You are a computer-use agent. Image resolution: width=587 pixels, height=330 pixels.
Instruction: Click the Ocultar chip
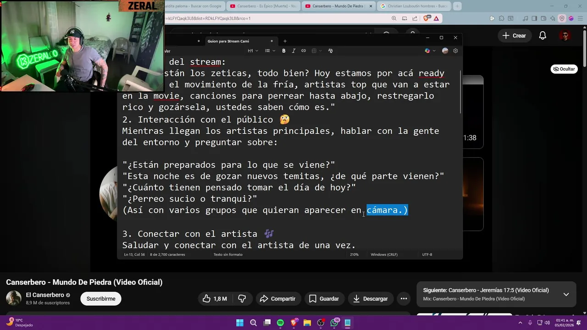point(564,69)
